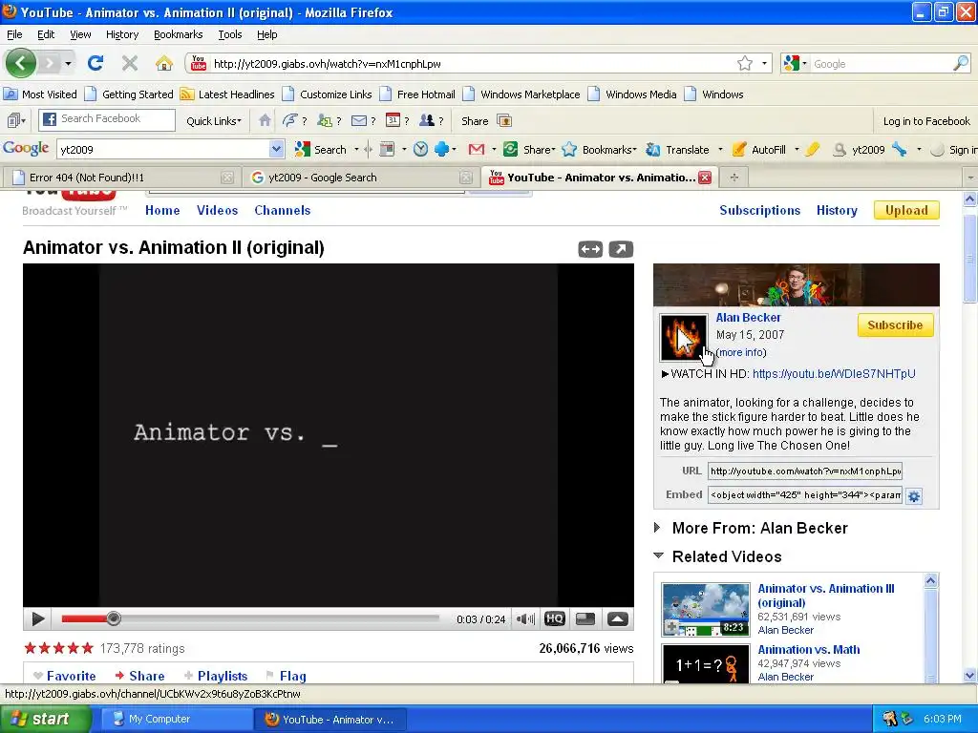Expand More From: Alan Becker section
The height and width of the screenshot is (733, 978).
point(657,528)
